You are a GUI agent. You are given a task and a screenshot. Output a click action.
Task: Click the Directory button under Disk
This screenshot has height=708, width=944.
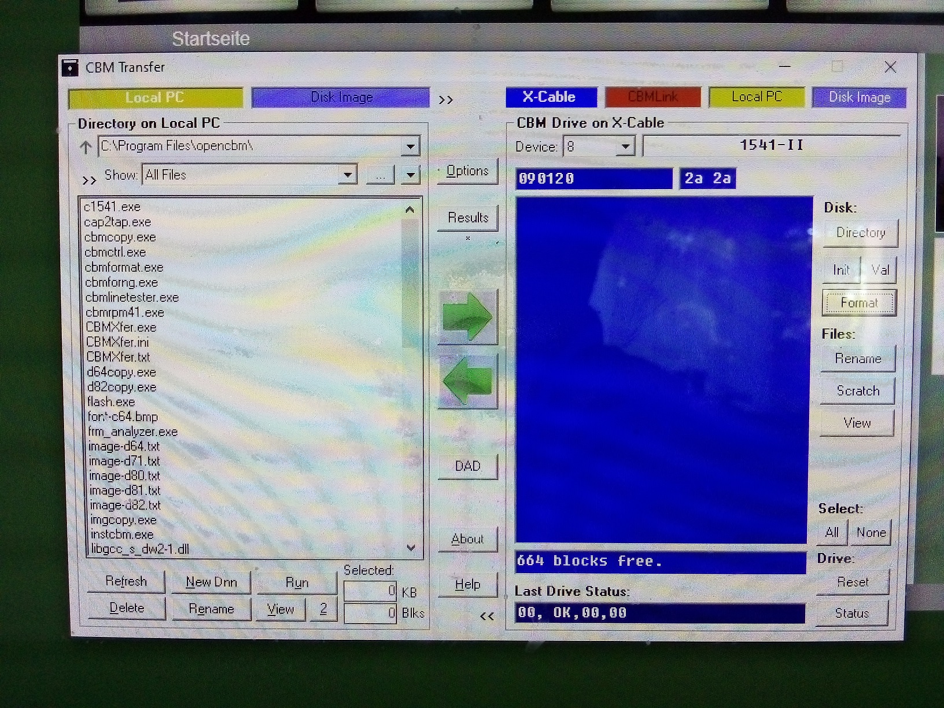click(x=860, y=233)
